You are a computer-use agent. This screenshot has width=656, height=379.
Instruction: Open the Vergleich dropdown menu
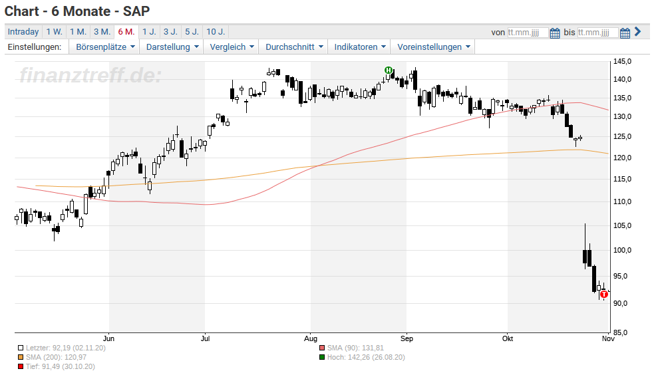(x=232, y=47)
